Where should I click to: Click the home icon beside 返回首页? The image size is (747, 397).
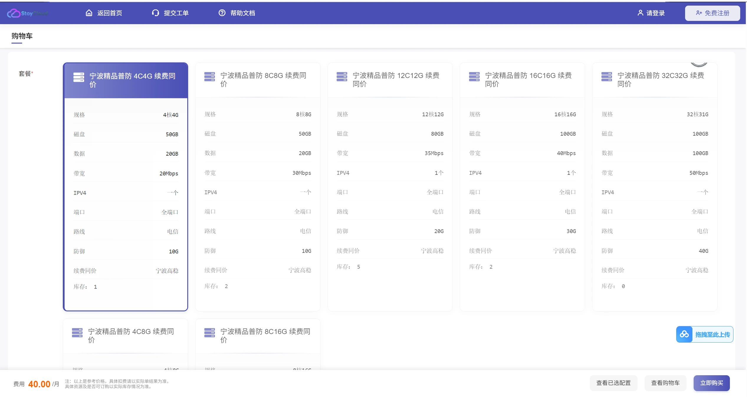[x=89, y=13]
